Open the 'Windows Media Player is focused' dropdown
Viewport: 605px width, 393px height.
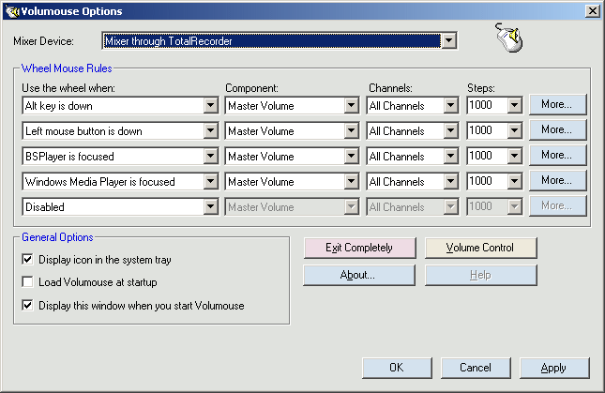tap(210, 182)
